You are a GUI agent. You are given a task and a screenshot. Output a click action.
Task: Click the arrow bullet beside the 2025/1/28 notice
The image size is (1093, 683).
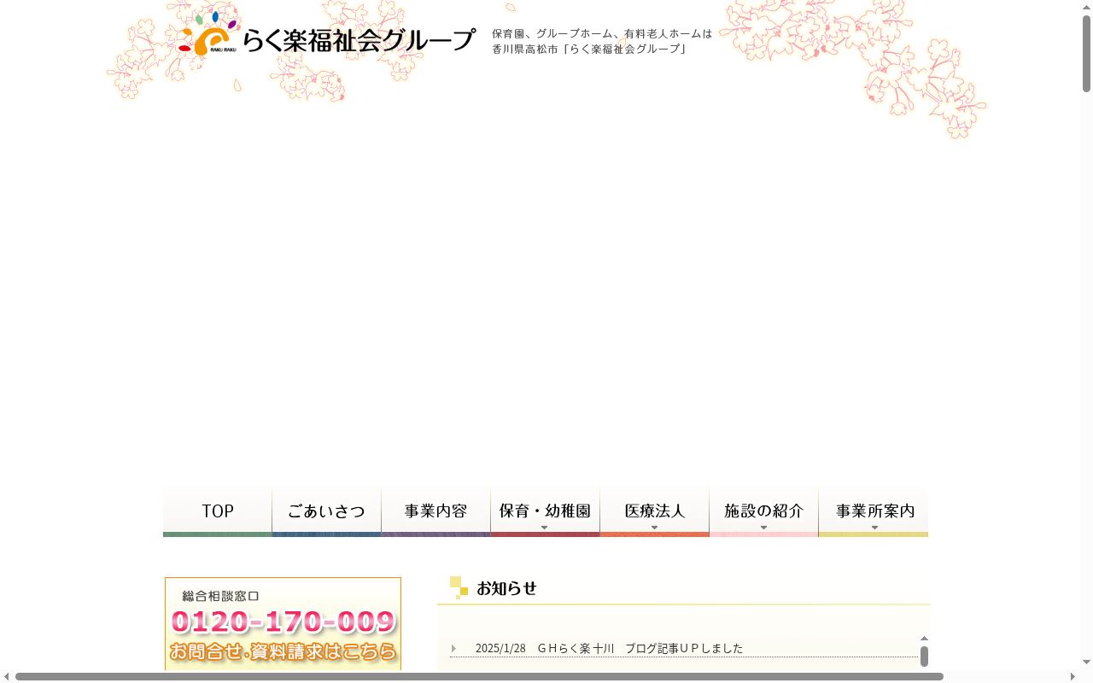pyautogui.click(x=453, y=649)
